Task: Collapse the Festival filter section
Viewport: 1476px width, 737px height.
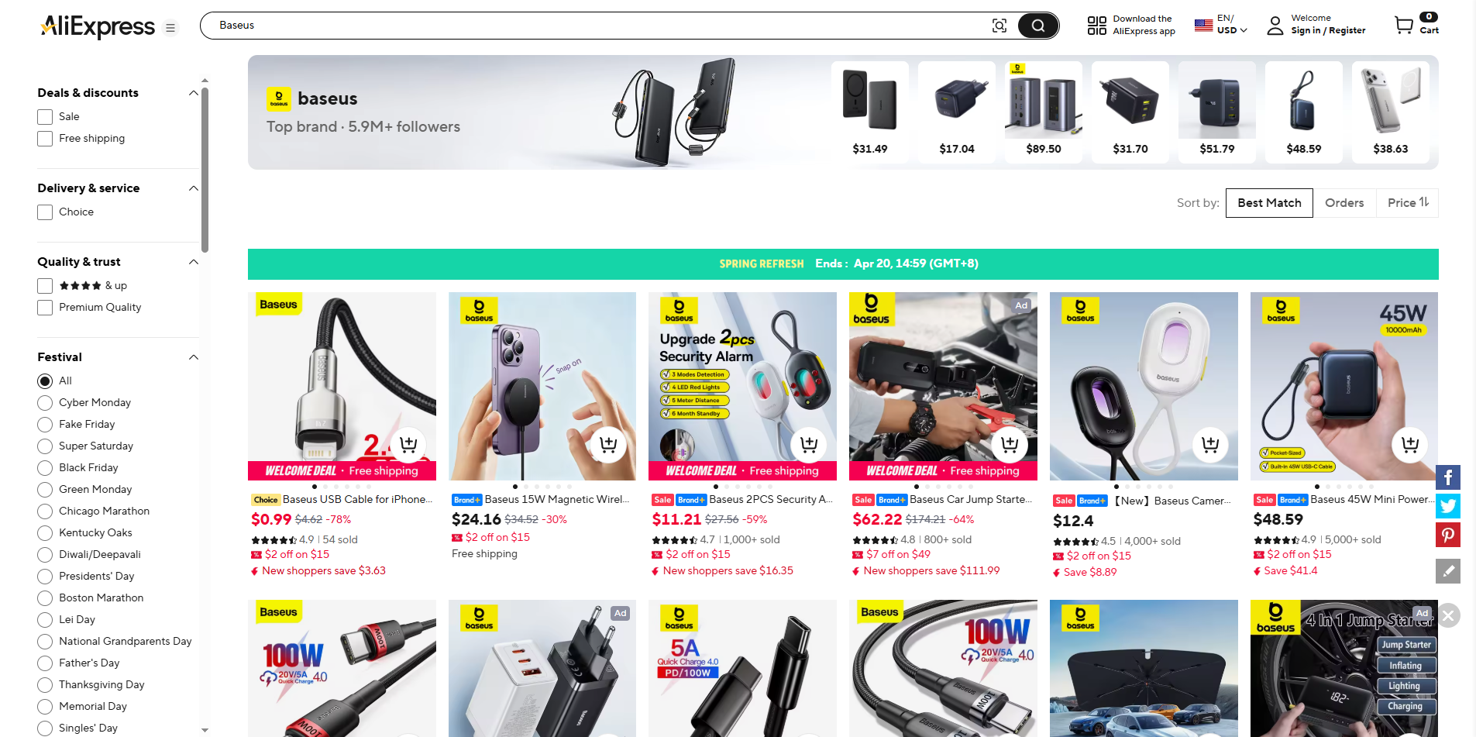Action: [194, 357]
